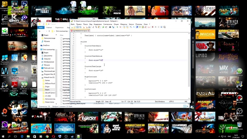The image size is (247, 139).
Task: Open the Поиск menu in Notepad++
Action: click(x=85, y=24)
